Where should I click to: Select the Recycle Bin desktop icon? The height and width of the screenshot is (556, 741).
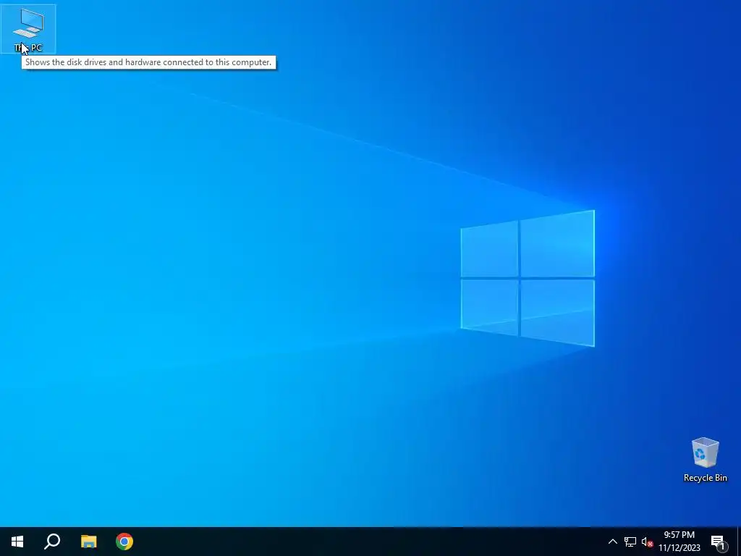click(x=705, y=460)
